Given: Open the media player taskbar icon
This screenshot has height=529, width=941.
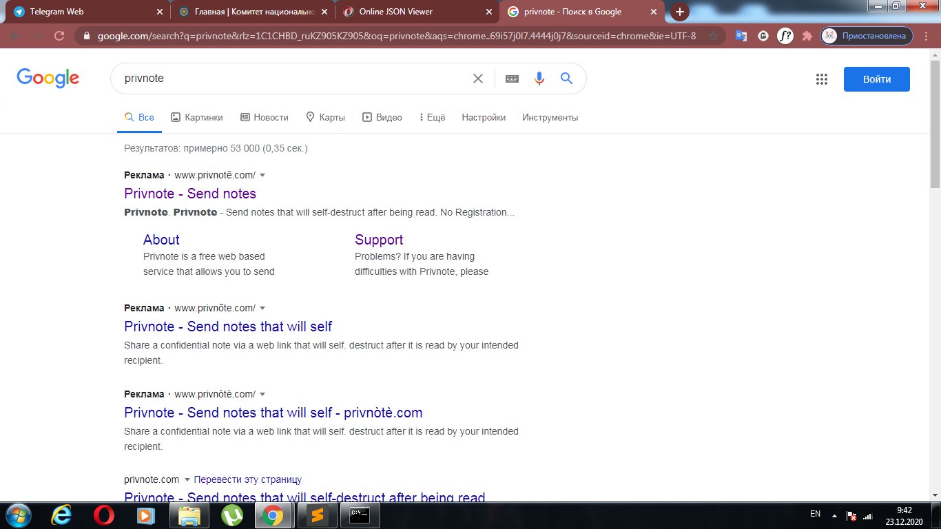Looking at the screenshot, I should pos(145,515).
